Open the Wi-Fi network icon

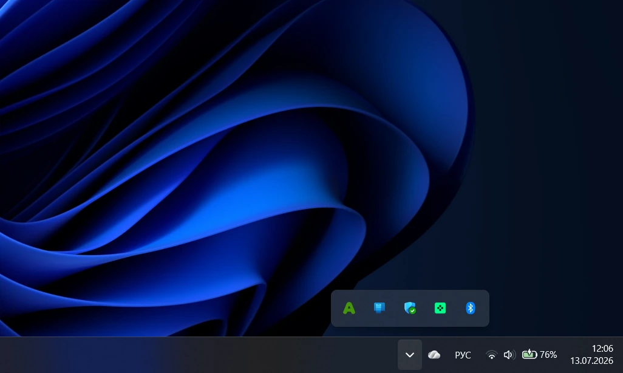coord(491,354)
